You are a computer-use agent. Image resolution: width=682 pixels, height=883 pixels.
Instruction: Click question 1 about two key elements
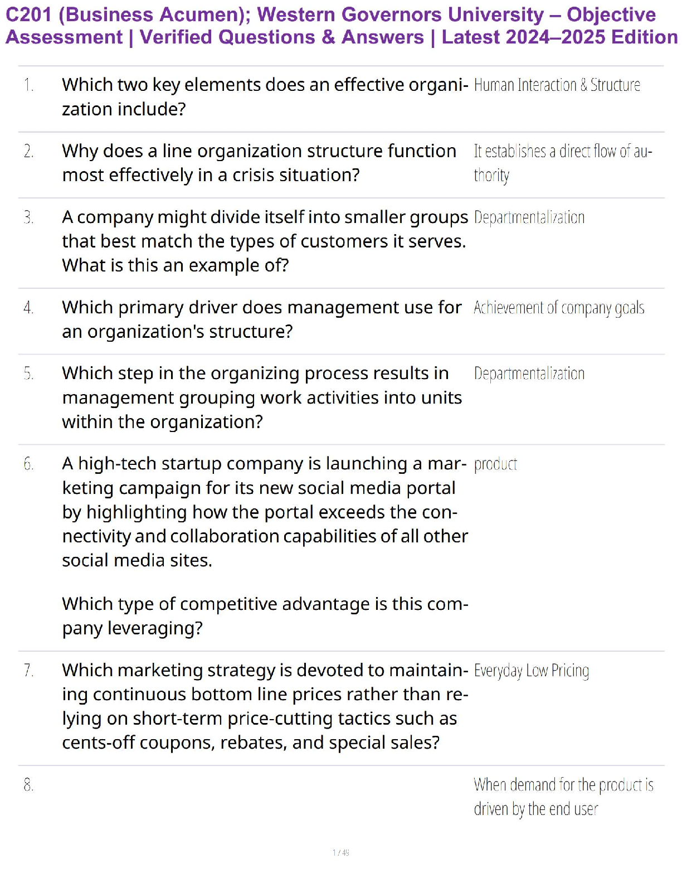265,96
